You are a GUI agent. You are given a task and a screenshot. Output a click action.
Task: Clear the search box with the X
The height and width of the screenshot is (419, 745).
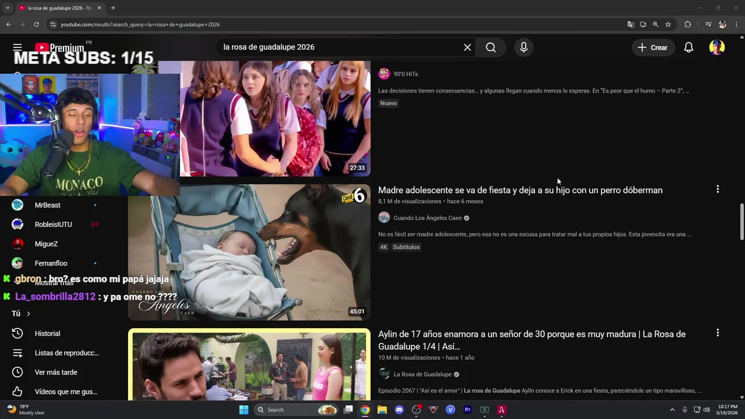467,47
